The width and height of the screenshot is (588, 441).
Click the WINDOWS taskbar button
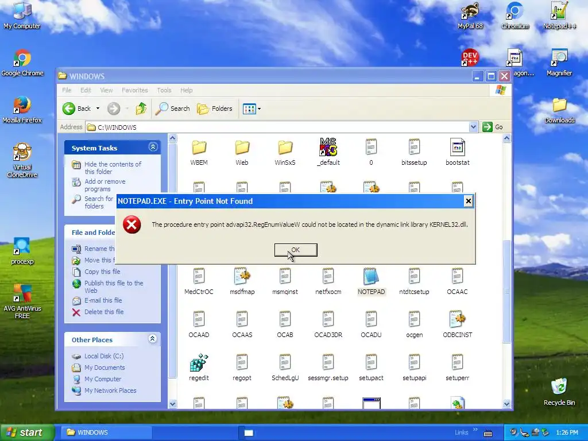click(x=107, y=432)
